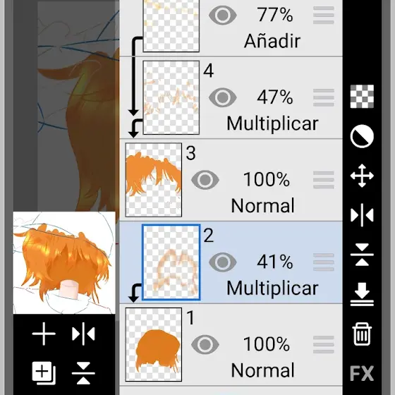Duplicate layer with stacked plus icon
Screen dimensions: 395x395
click(x=44, y=373)
